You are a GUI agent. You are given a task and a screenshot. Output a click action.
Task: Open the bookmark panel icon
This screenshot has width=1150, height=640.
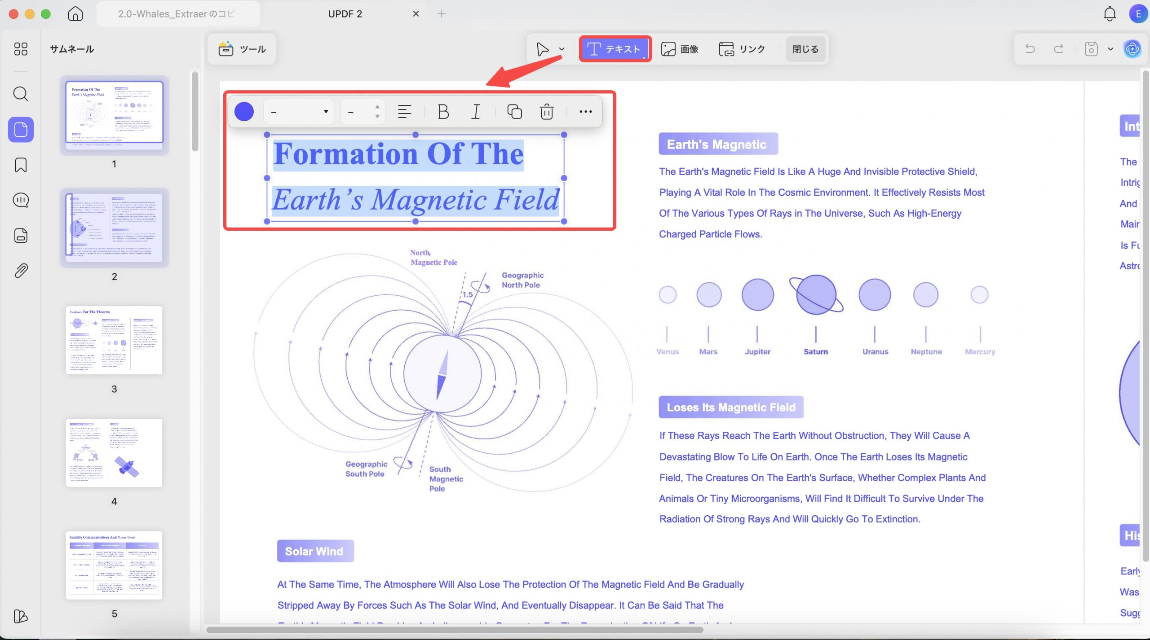pos(21,165)
